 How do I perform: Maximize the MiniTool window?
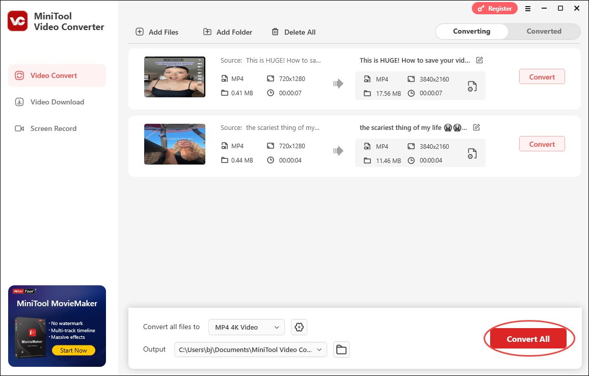(x=560, y=8)
